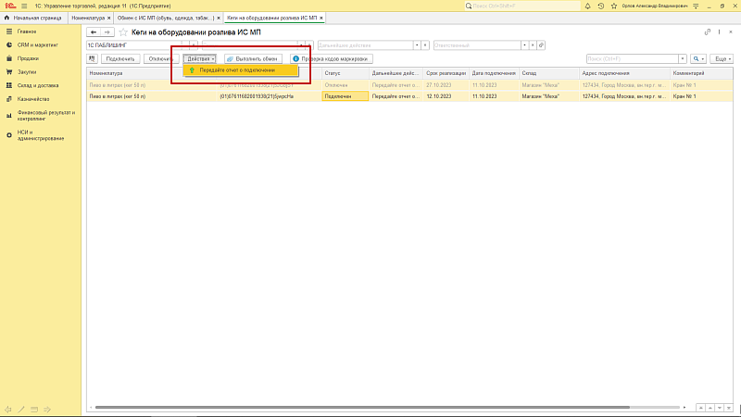Open the history clock icon
The height and width of the screenshot is (417, 741).
tap(600, 6)
